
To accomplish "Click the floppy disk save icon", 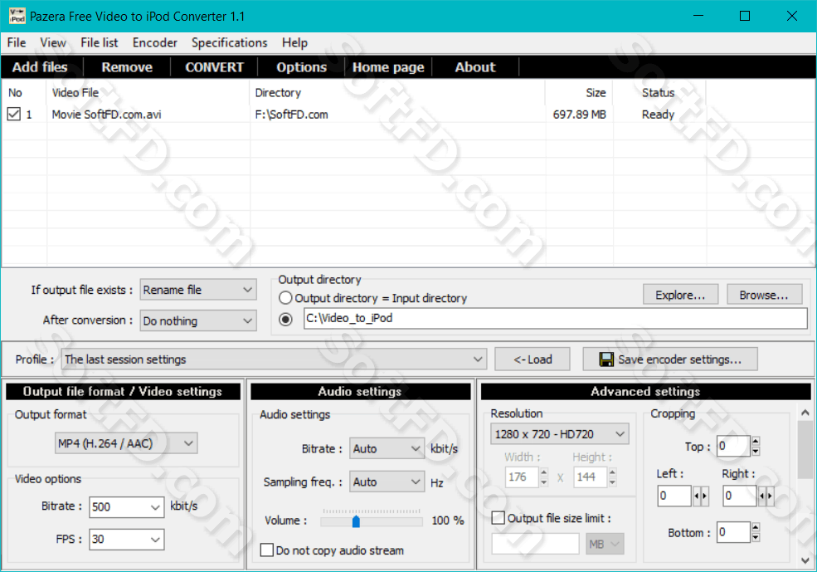I will coord(606,359).
